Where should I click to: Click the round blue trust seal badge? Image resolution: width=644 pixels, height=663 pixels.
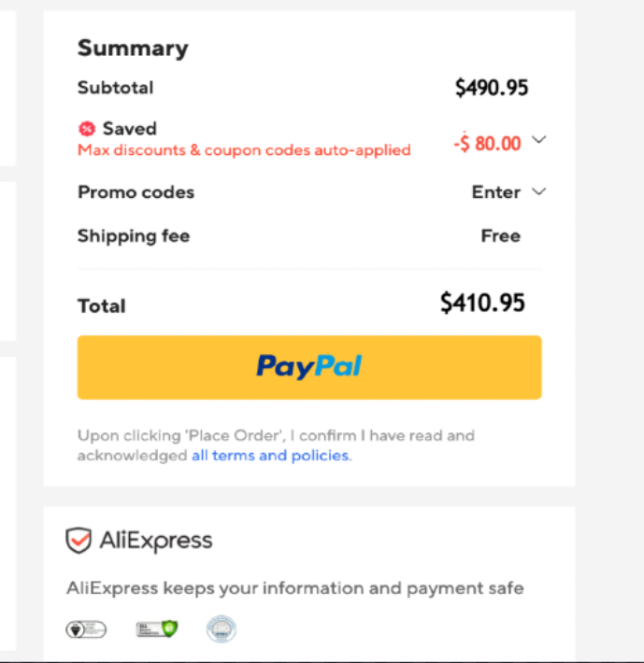click(222, 629)
